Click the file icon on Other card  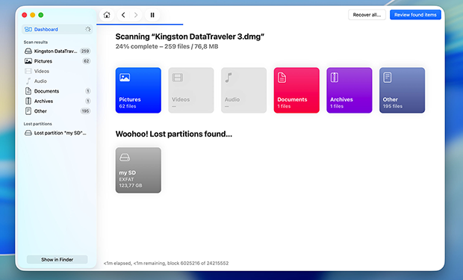point(388,78)
